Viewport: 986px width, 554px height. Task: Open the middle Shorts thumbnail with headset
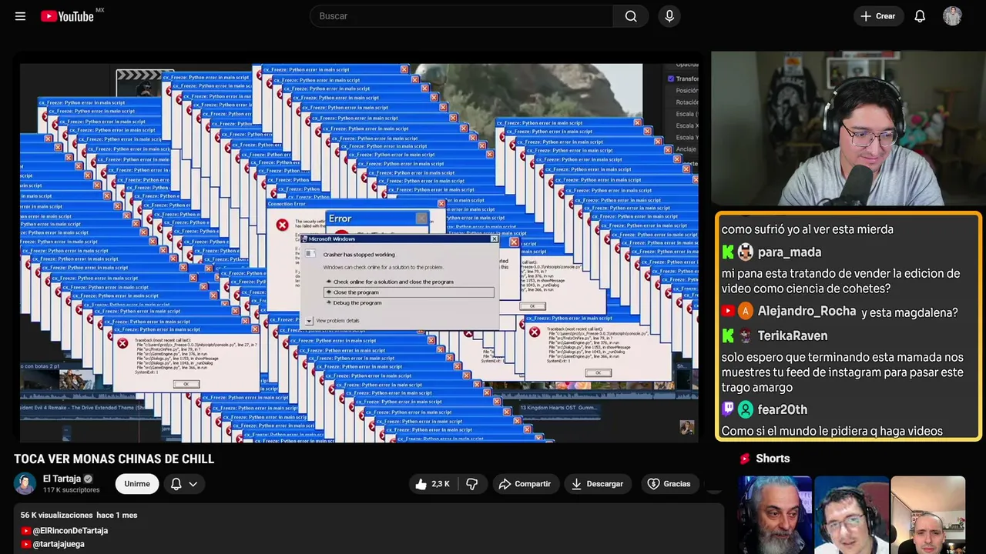tap(851, 515)
